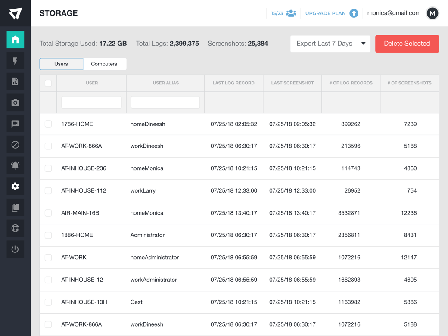Check the box for AT-WORK homeAdministrator row
Screen dimensions: 448x336
48,258
